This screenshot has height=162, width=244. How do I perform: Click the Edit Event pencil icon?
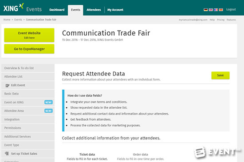(7, 85)
